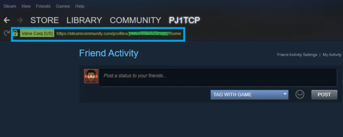This screenshot has height=137, width=343.
Task: Go to the COMMUNITY tab
Action: (135, 20)
